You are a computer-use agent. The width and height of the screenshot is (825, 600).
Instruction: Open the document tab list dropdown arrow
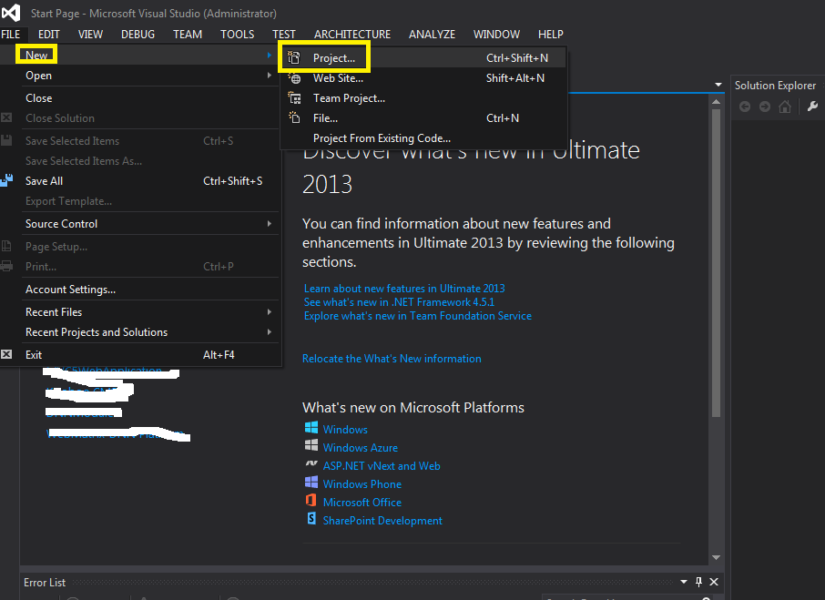coord(718,86)
